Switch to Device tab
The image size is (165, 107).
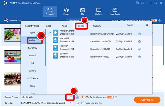(81, 26)
